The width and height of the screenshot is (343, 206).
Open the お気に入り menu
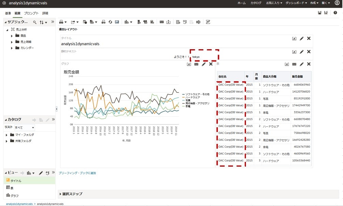(x=274, y=3)
